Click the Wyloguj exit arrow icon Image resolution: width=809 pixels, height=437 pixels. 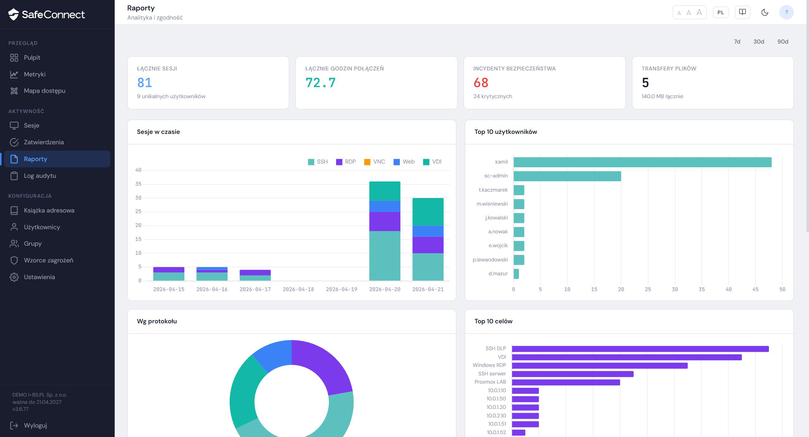tap(14, 425)
